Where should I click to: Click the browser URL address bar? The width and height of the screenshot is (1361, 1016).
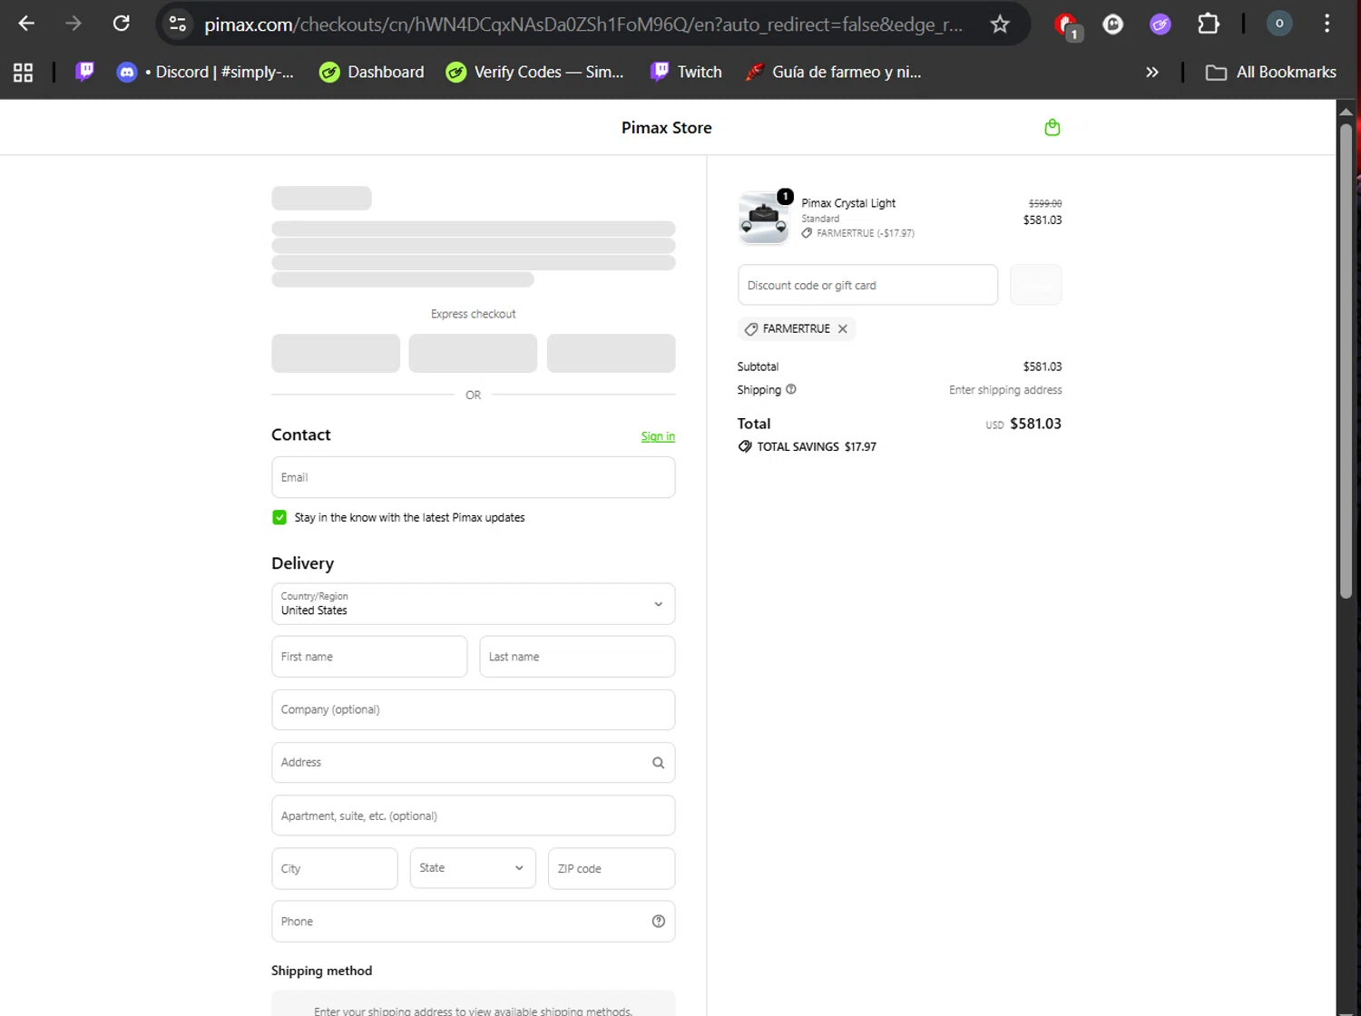pyautogui.click(x=583, y=24)
